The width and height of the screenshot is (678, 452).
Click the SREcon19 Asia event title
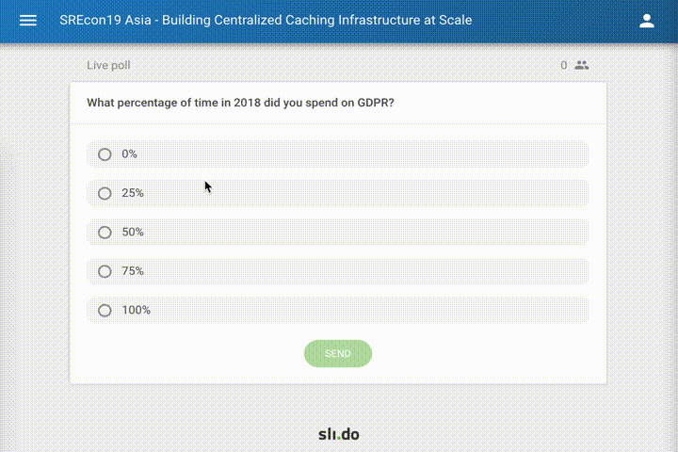tap(266, 20)
